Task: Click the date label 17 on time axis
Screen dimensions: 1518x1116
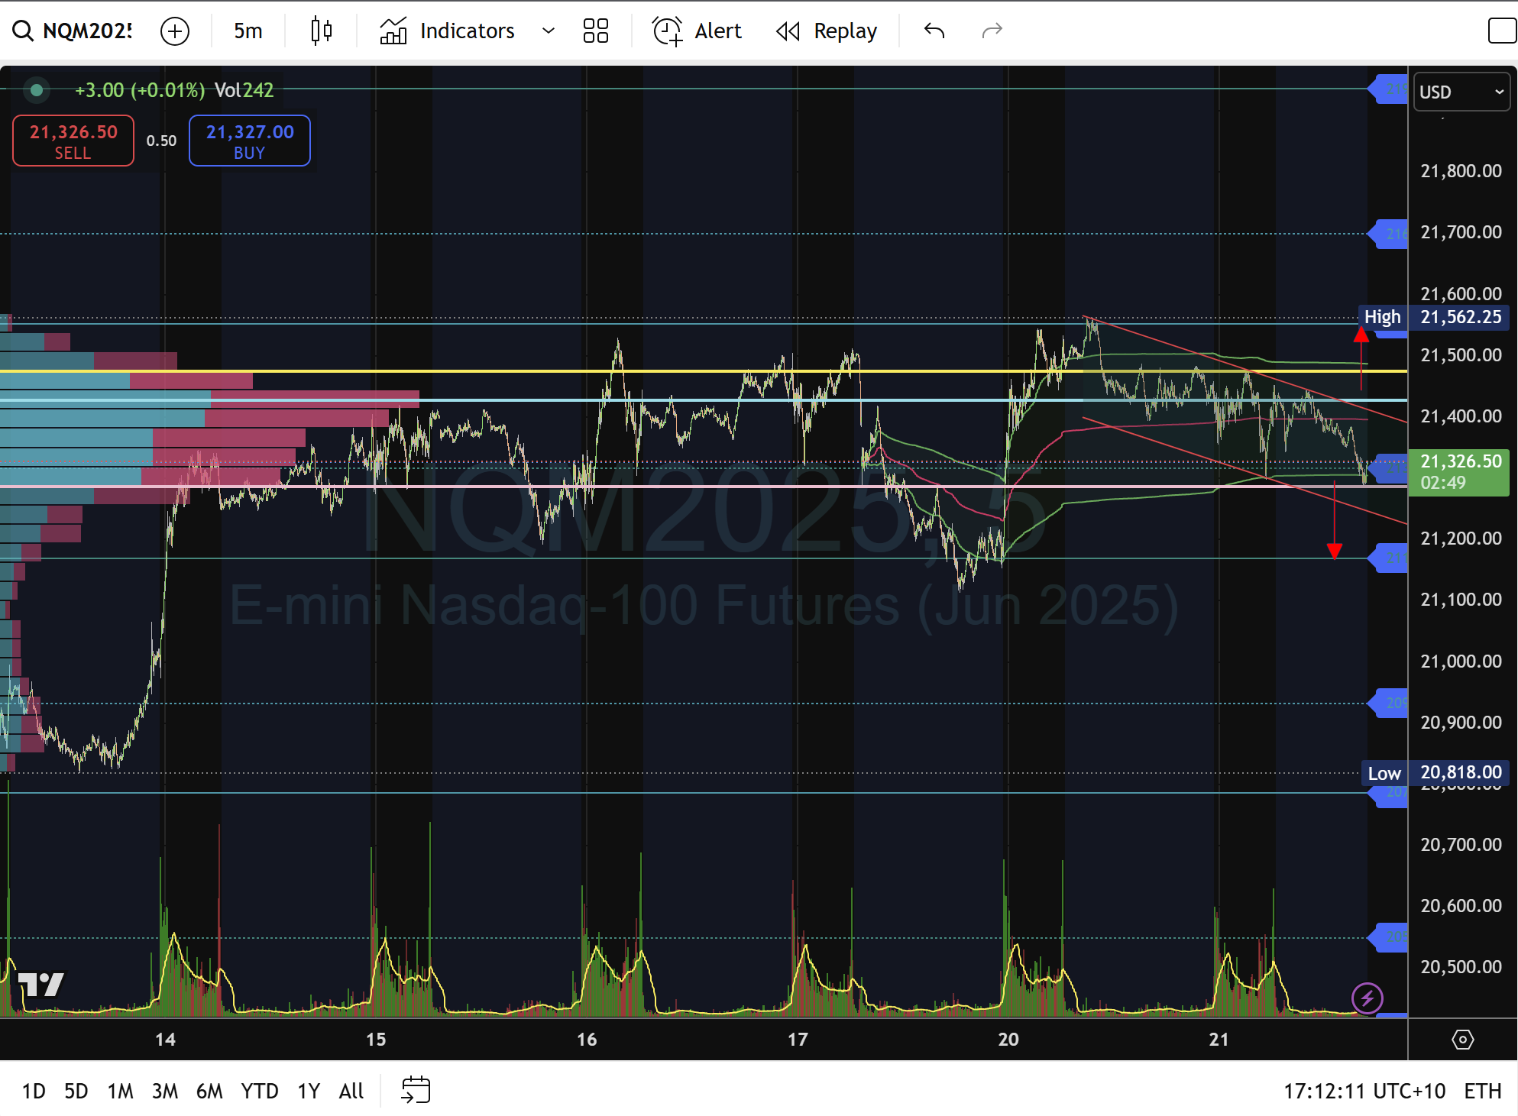Action: tap(797, 1040)
